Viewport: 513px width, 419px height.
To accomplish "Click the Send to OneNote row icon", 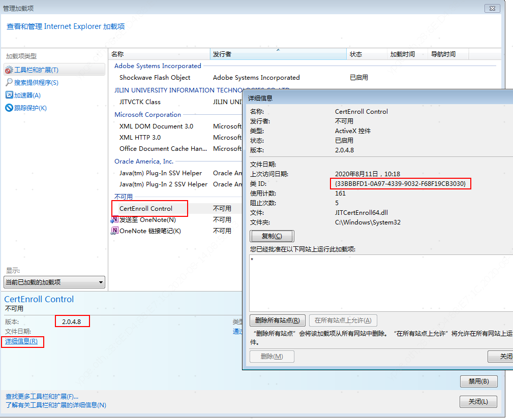I will (114, 219).
